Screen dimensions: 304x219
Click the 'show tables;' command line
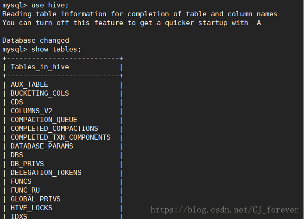coord(42,49)
